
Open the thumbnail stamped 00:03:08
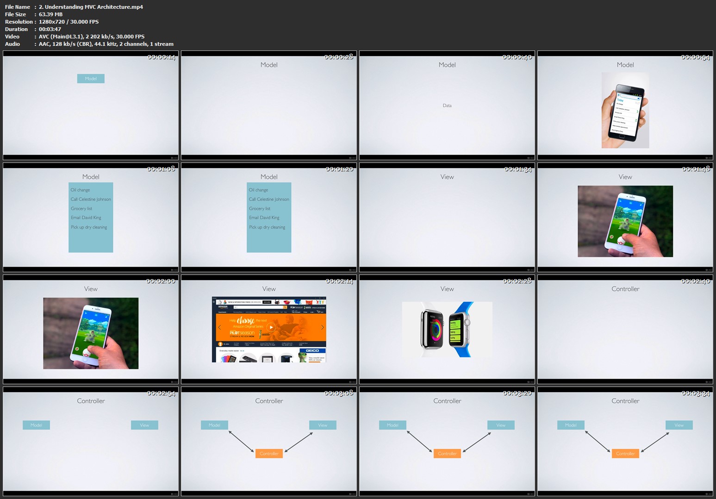(x=269, y=441)
